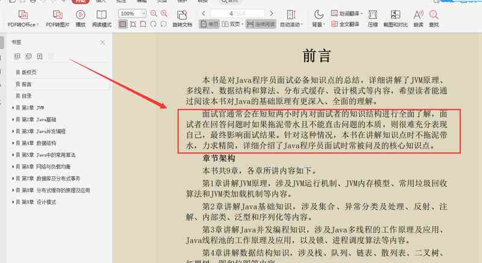Expand the 第4章 数据结构 bookmark

coord(13,143)
